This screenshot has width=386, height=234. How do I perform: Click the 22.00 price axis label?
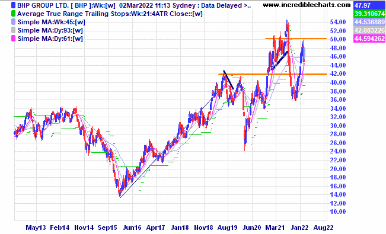coord(338,160)
